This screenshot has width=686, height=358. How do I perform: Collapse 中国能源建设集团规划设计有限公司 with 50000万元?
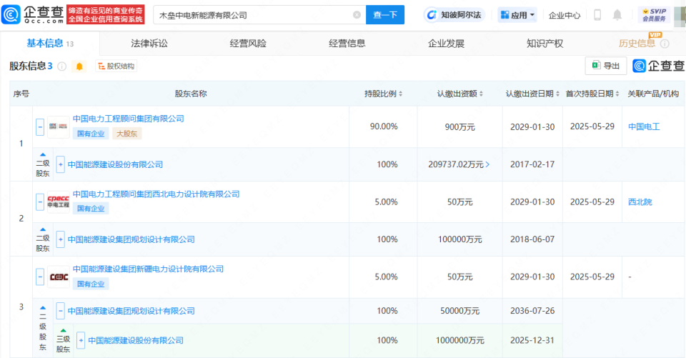(x=60, y=311)
